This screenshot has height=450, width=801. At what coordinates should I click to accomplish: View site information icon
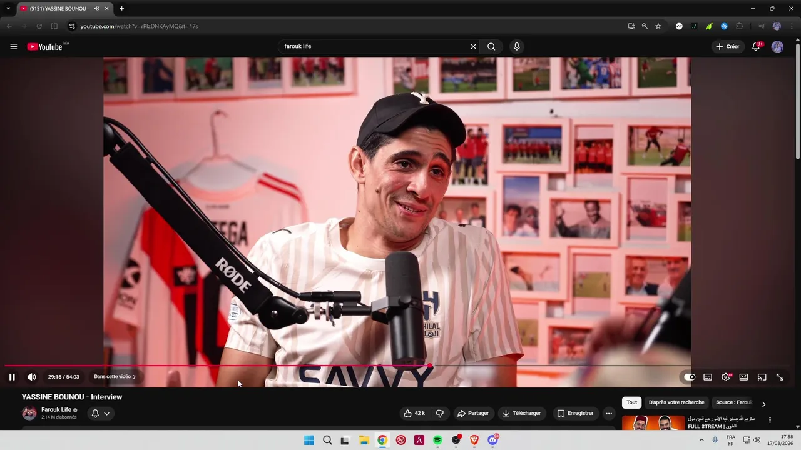71,26
